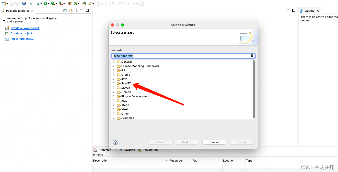Select the Debug toolbar icon

(38, 4)
